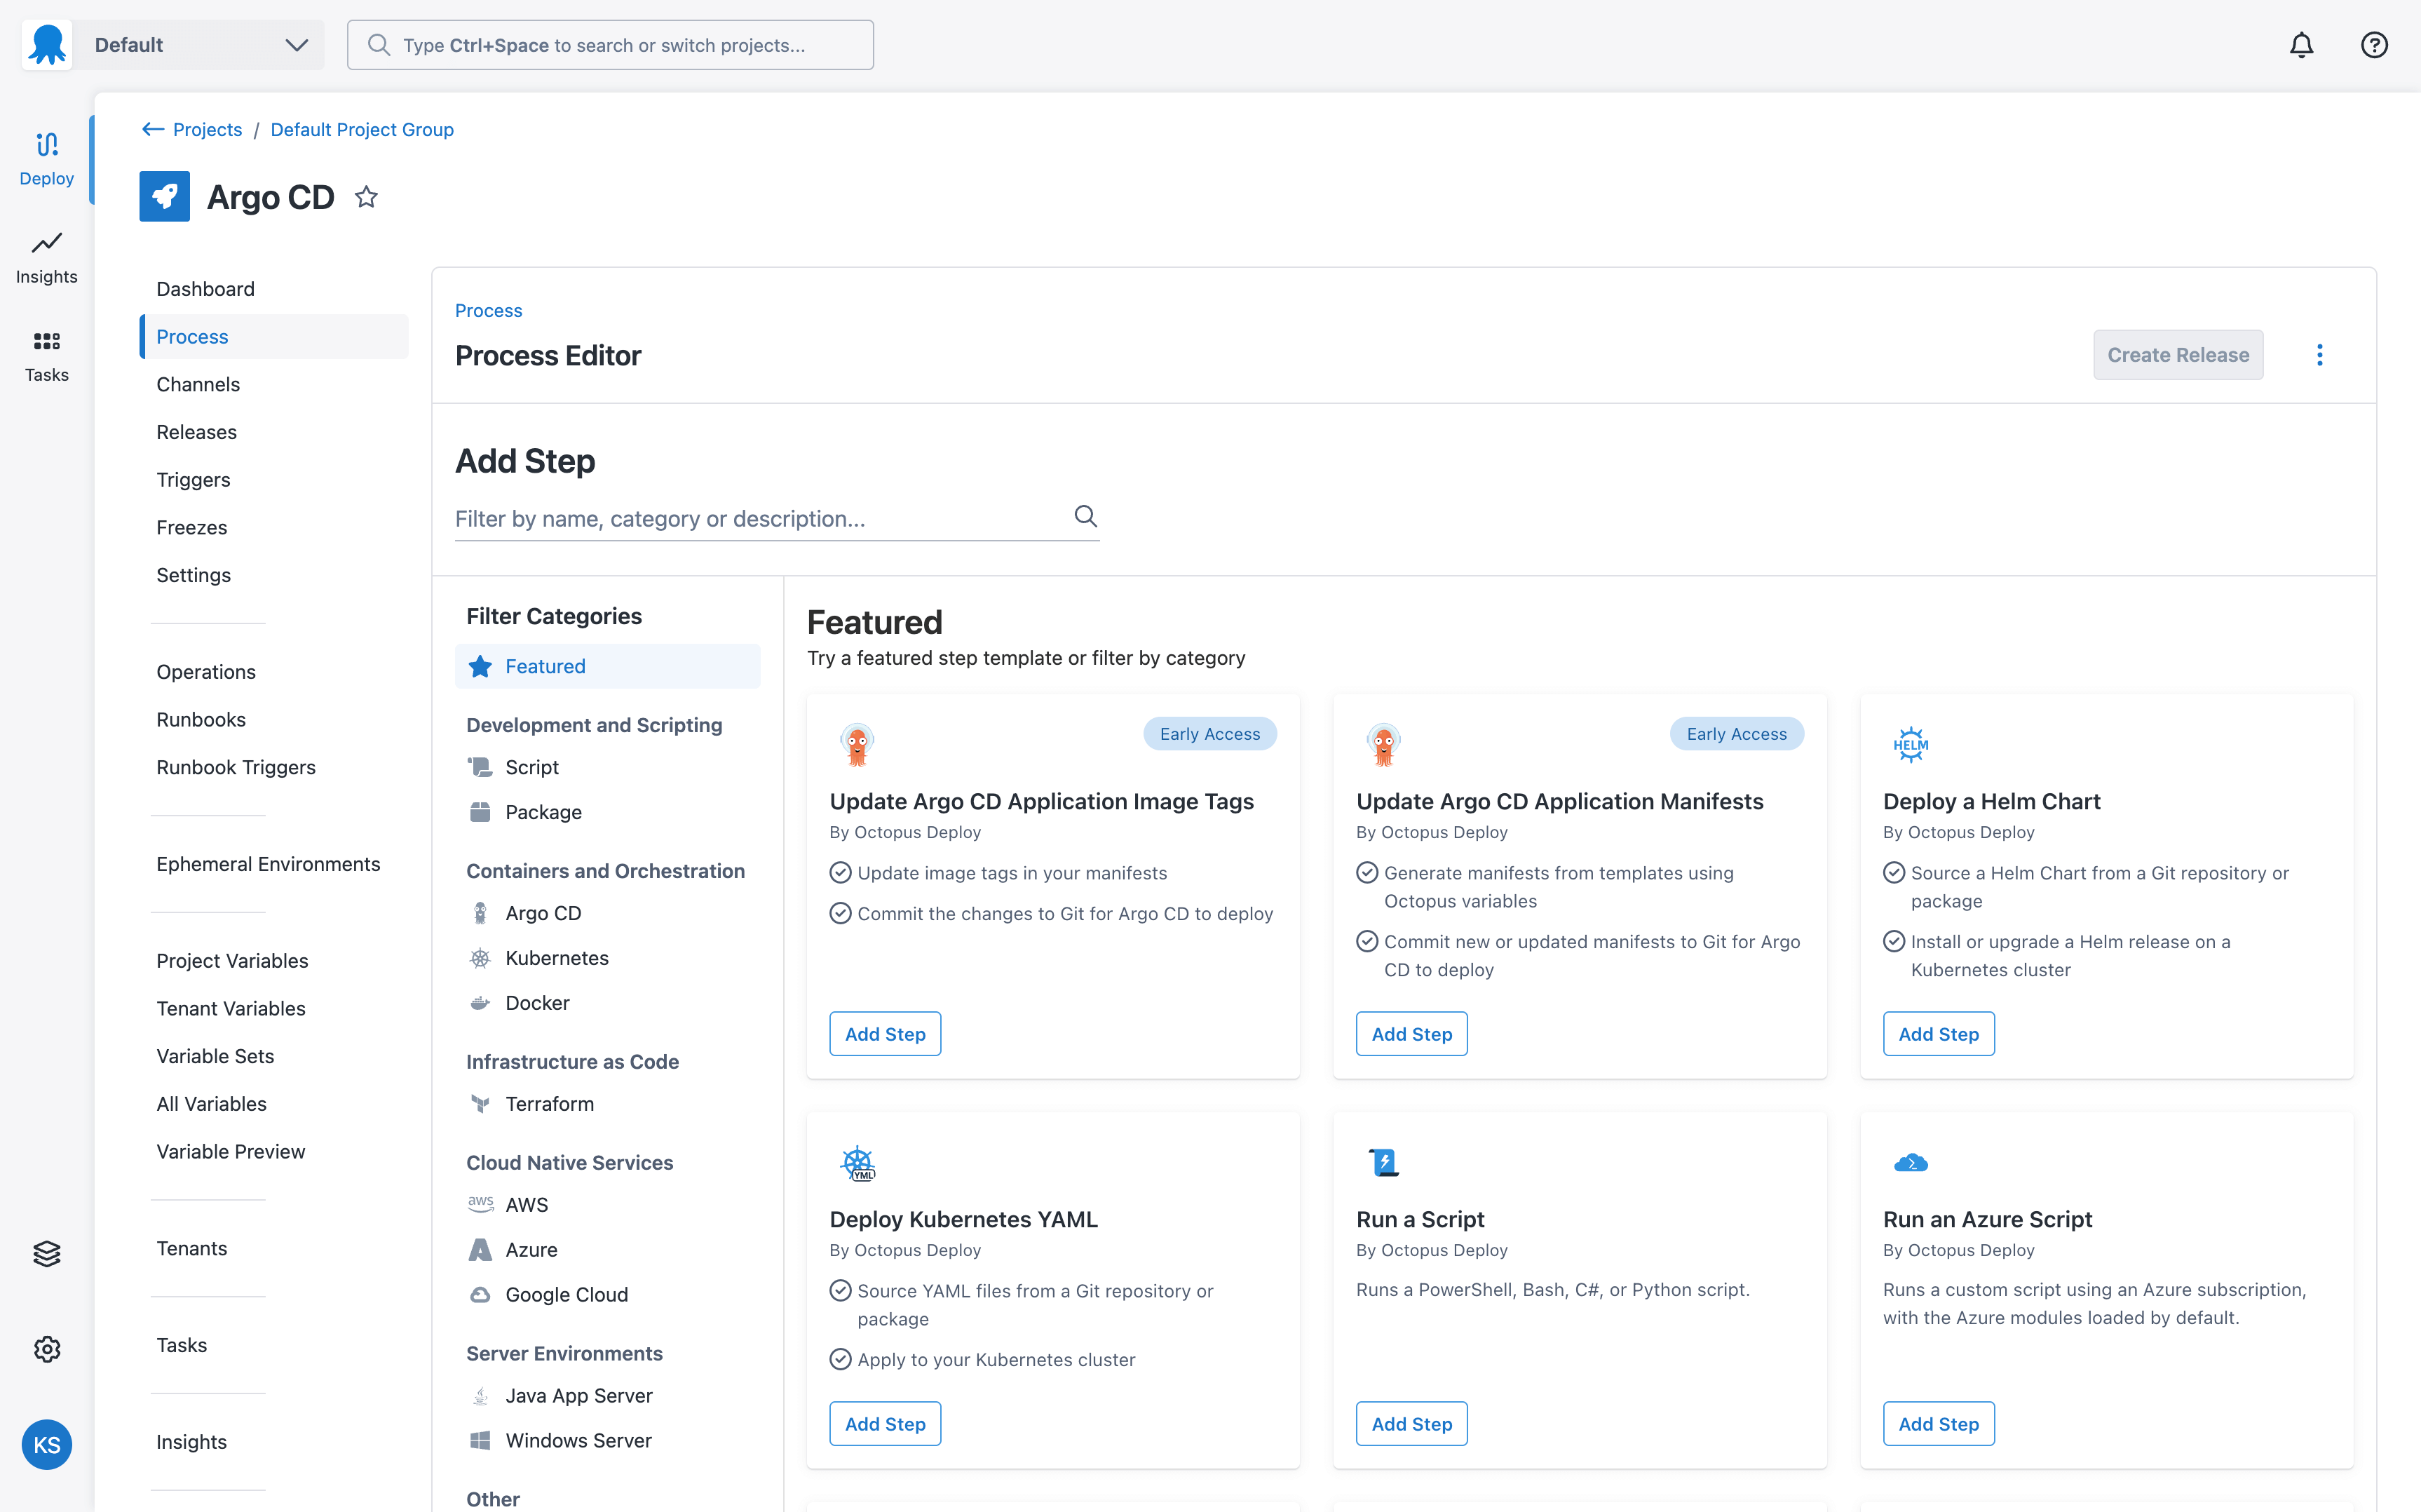Open the overflow menu beside Create Release

click(x=2320, y=354)
